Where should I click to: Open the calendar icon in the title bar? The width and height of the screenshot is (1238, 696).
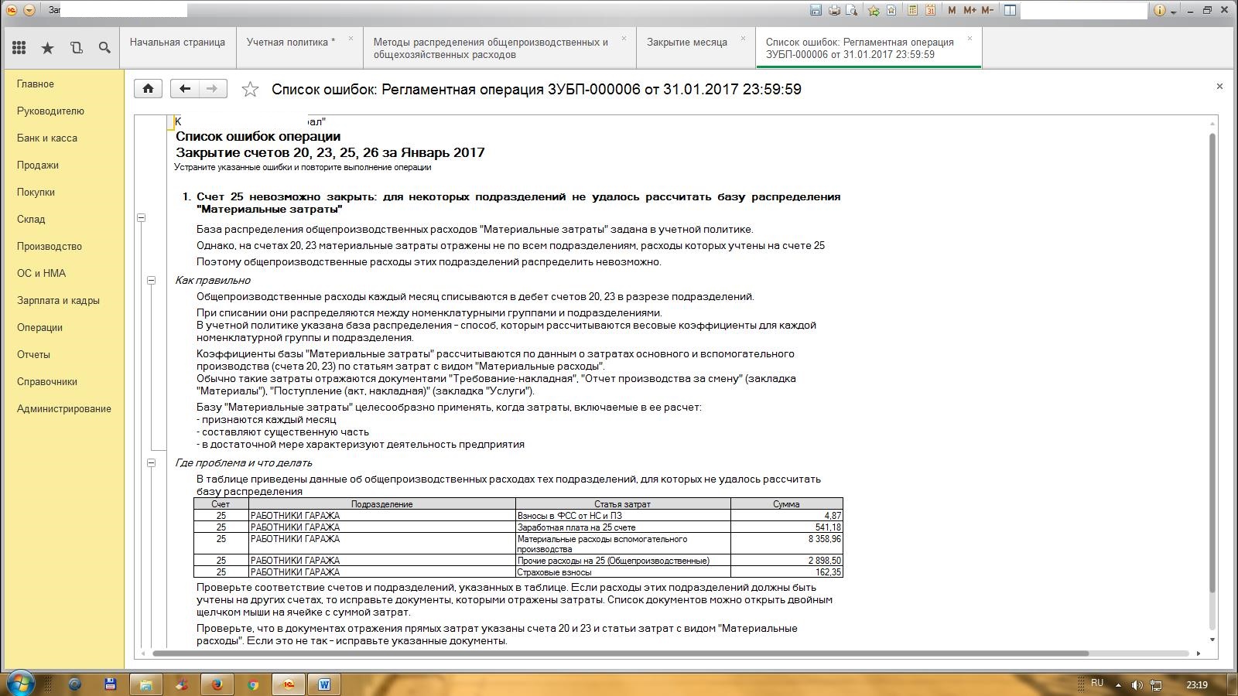[931, 10]
